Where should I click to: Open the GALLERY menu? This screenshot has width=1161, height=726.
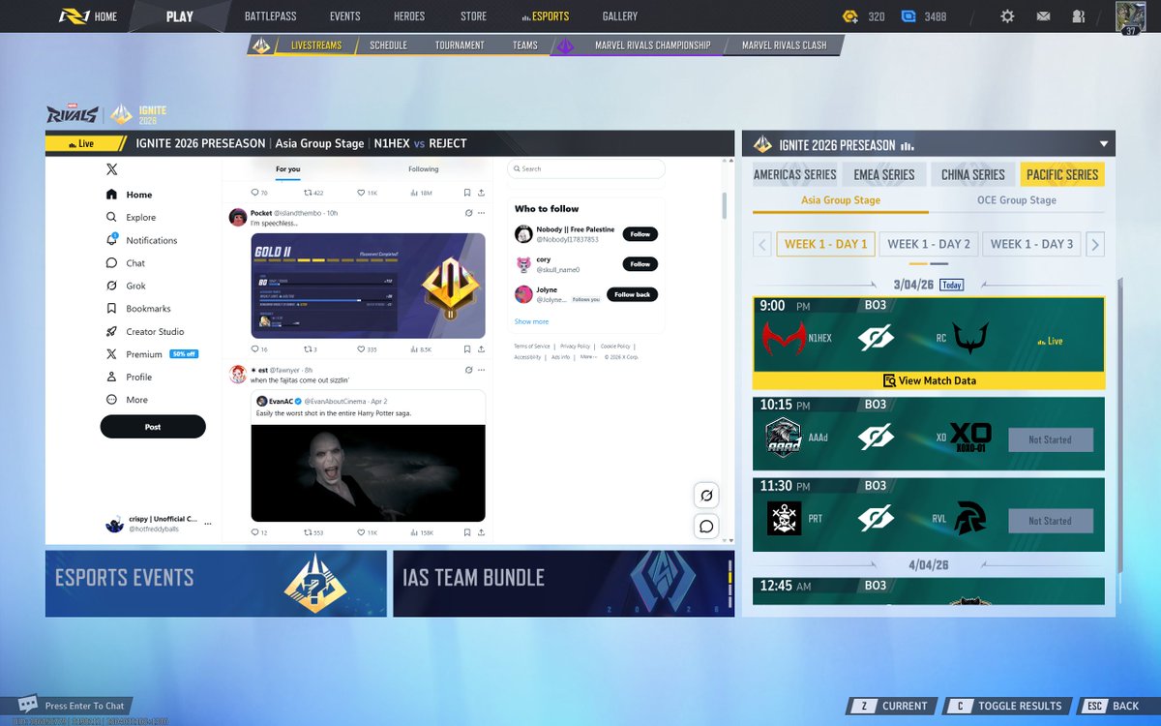point(619,16)
